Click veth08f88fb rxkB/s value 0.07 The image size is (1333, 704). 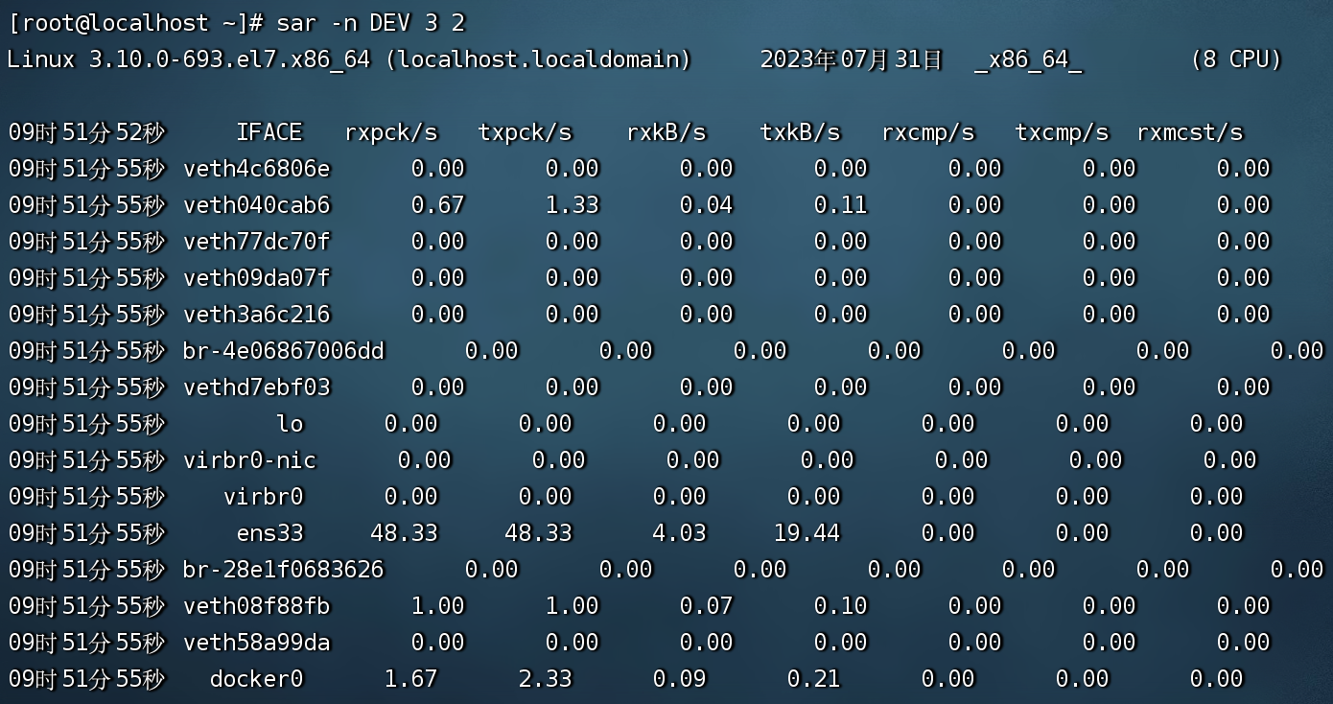707,606
